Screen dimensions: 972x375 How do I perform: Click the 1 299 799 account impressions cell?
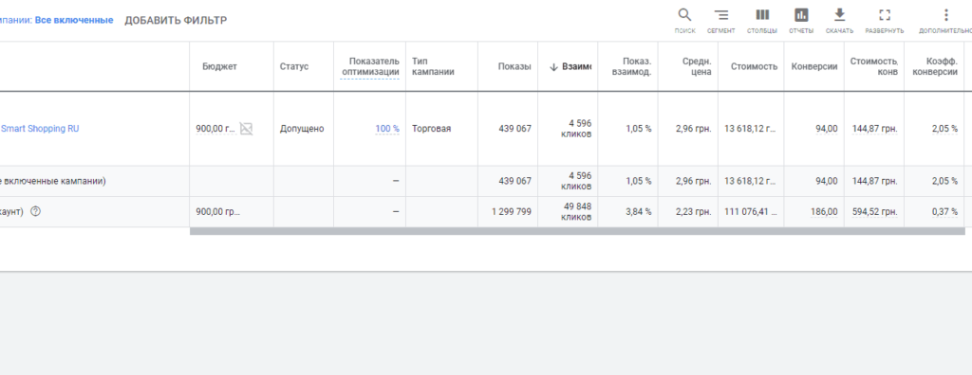tap(512, 211)
